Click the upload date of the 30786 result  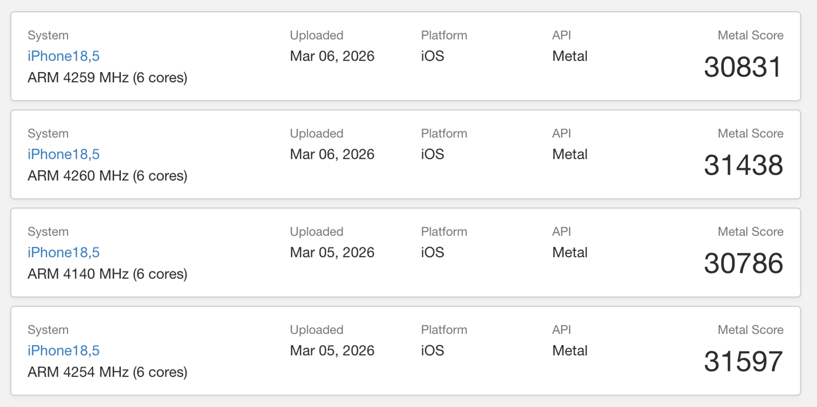click(332, 252)
